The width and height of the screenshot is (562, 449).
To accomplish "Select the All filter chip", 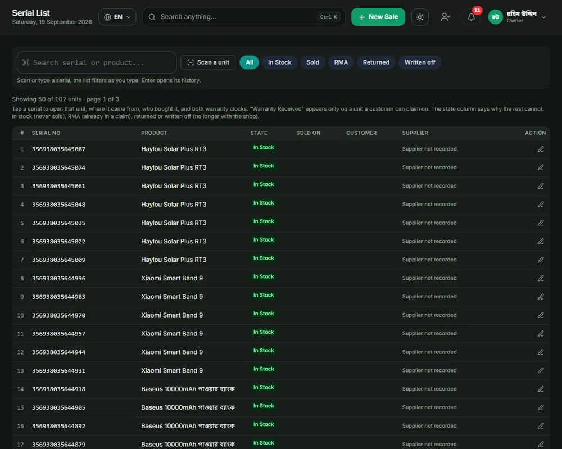I will tap(249, 62).
